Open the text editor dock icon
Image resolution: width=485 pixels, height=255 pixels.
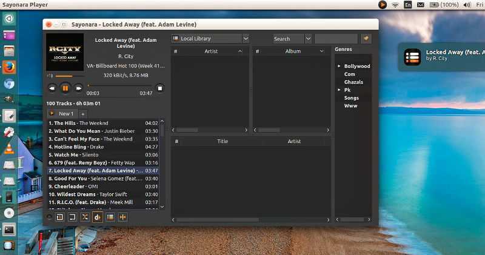coord(9,116)
